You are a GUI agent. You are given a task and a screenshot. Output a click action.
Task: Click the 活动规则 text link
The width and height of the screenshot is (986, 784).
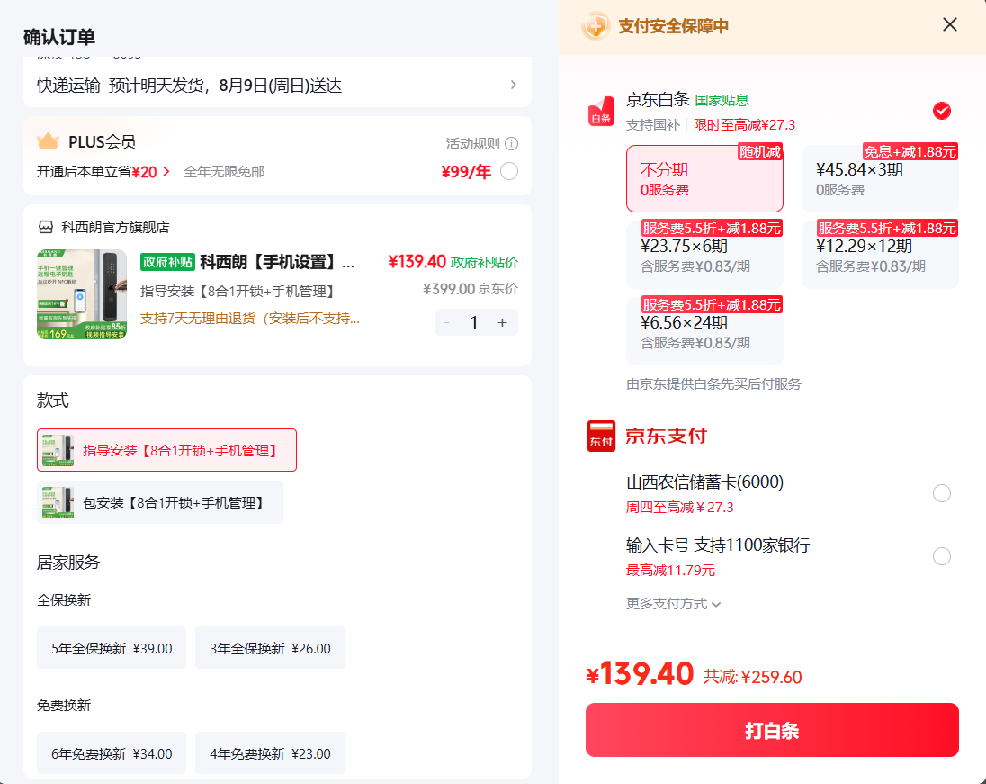(x=473, y=143)
